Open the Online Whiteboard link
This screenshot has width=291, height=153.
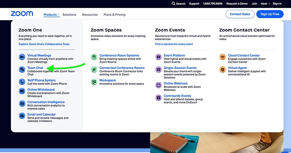41,90
